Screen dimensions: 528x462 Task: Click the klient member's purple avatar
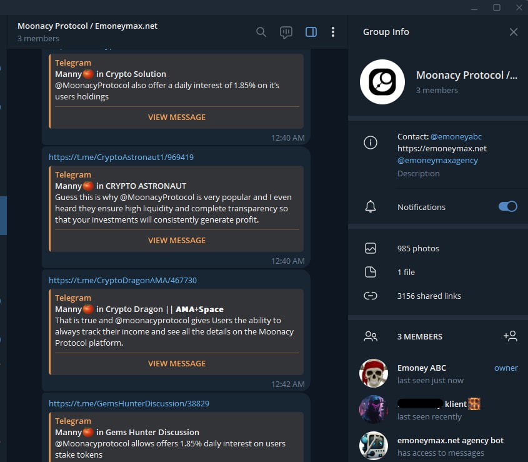click(x=374, y=409)
